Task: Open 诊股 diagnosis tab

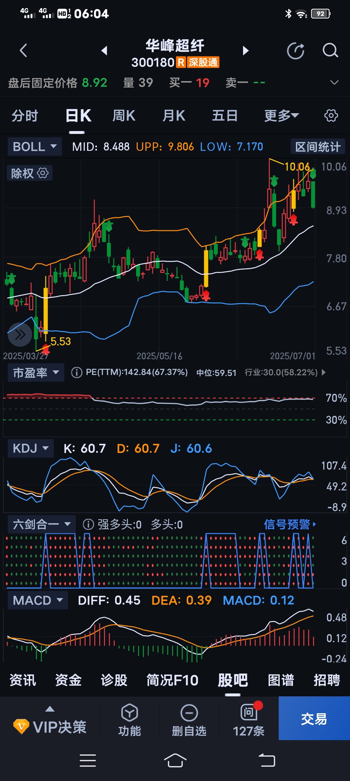Action: (x=114, y=680)
